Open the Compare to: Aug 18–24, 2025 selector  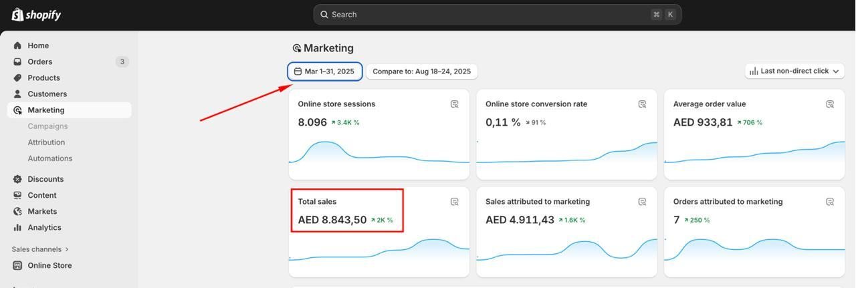[x=421, y=71]
